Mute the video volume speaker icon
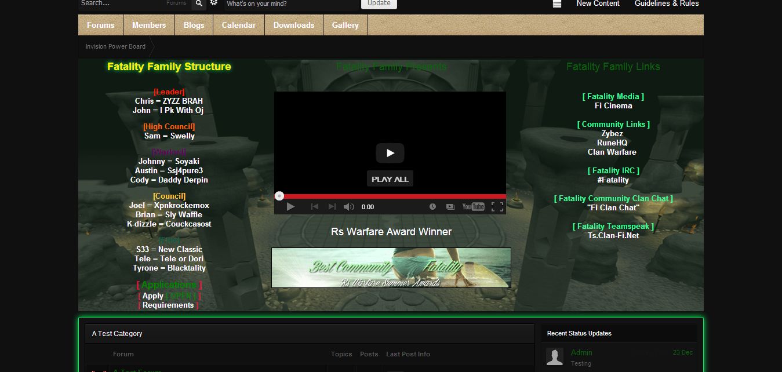 click(348, 207)
